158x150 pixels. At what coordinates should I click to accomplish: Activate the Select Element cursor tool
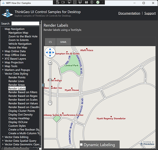[69, 2]
